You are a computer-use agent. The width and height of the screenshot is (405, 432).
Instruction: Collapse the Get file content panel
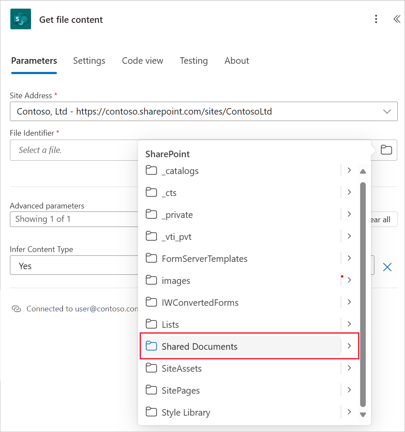click(397, 19)
